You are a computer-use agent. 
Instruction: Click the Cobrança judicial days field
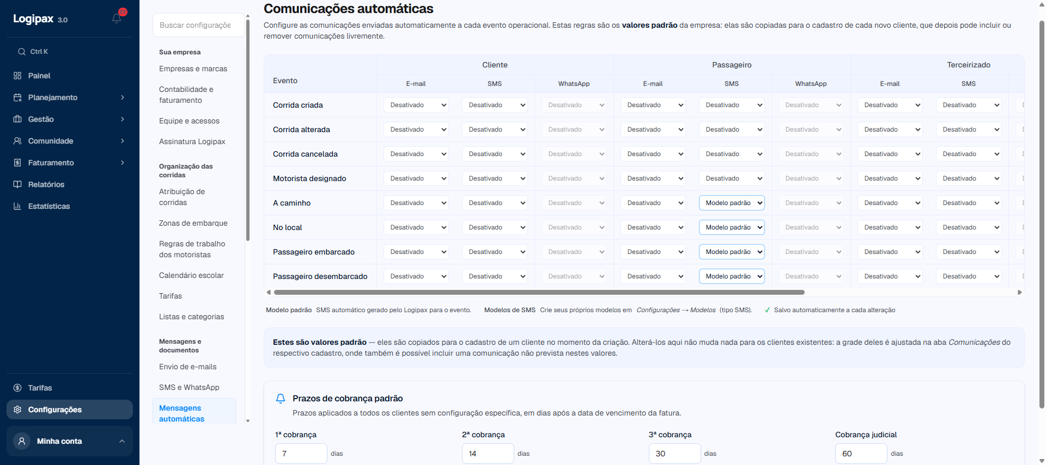coord(861,454)
